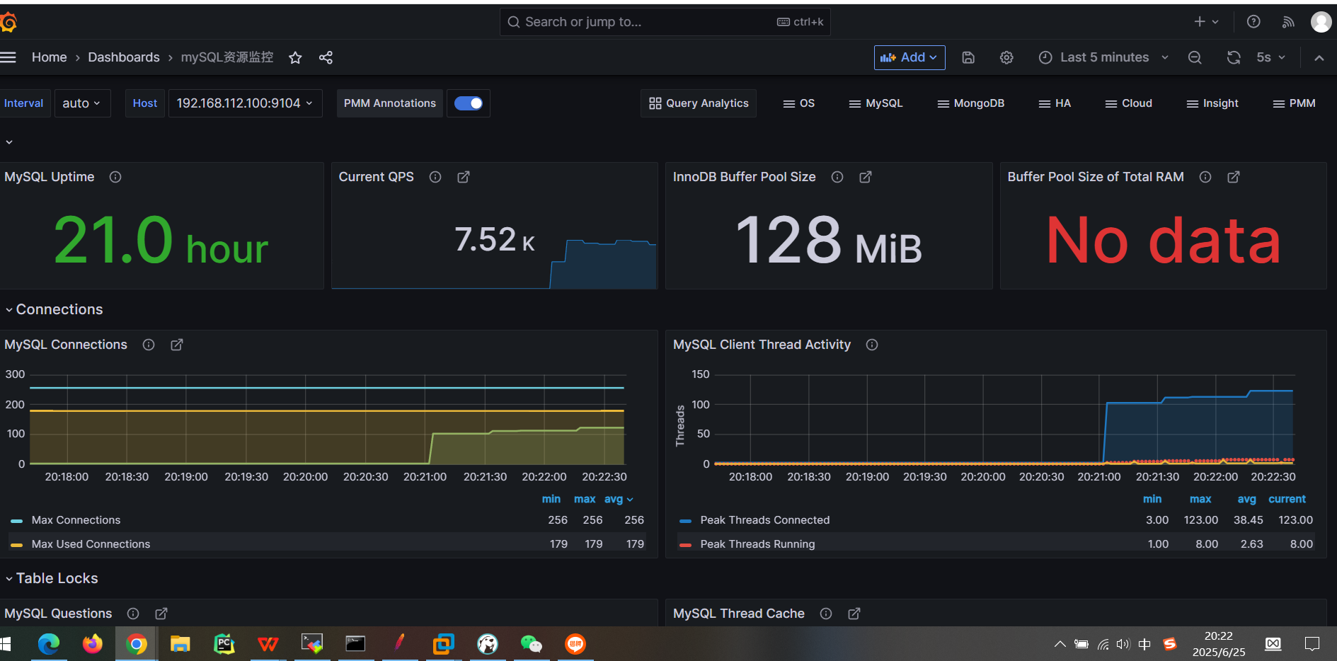Image resolution: width=1337 pixels, height=661 pixels.
Task: Show info for MySQL Thread Cache panel
Action: [x=826, y=614]
